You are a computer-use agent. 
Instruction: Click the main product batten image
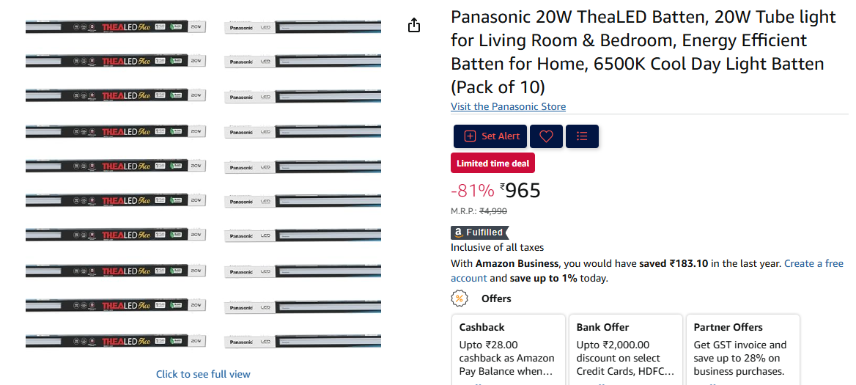pyautogui.click(x=203, y=184)
